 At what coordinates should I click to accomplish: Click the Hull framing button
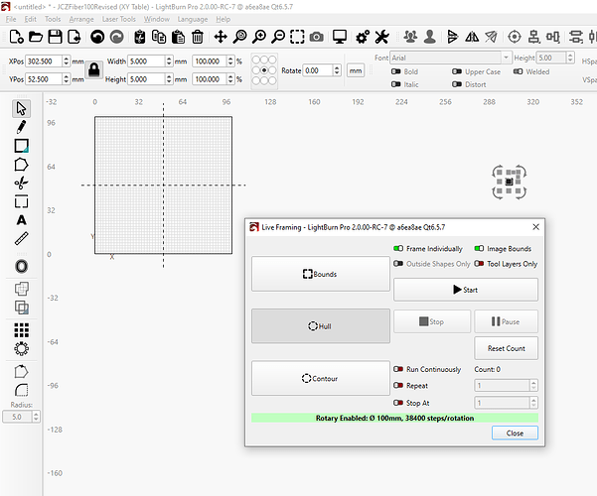(321, 326)
